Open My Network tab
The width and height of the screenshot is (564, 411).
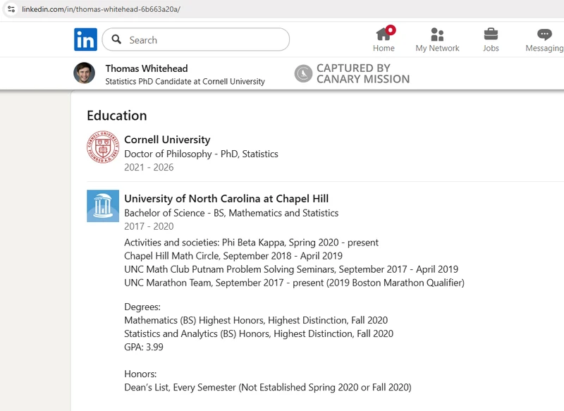(x=437, y=39)
